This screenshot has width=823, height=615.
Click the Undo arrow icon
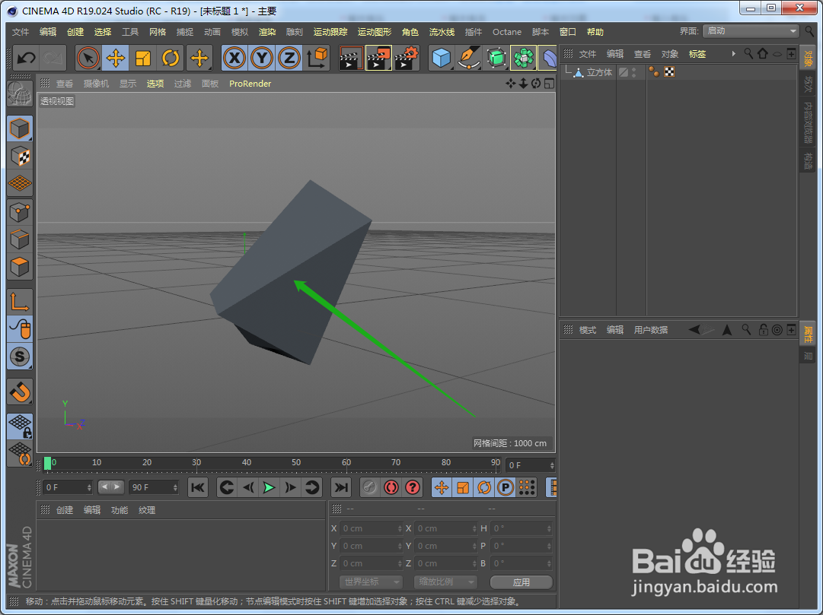[26, 58]
